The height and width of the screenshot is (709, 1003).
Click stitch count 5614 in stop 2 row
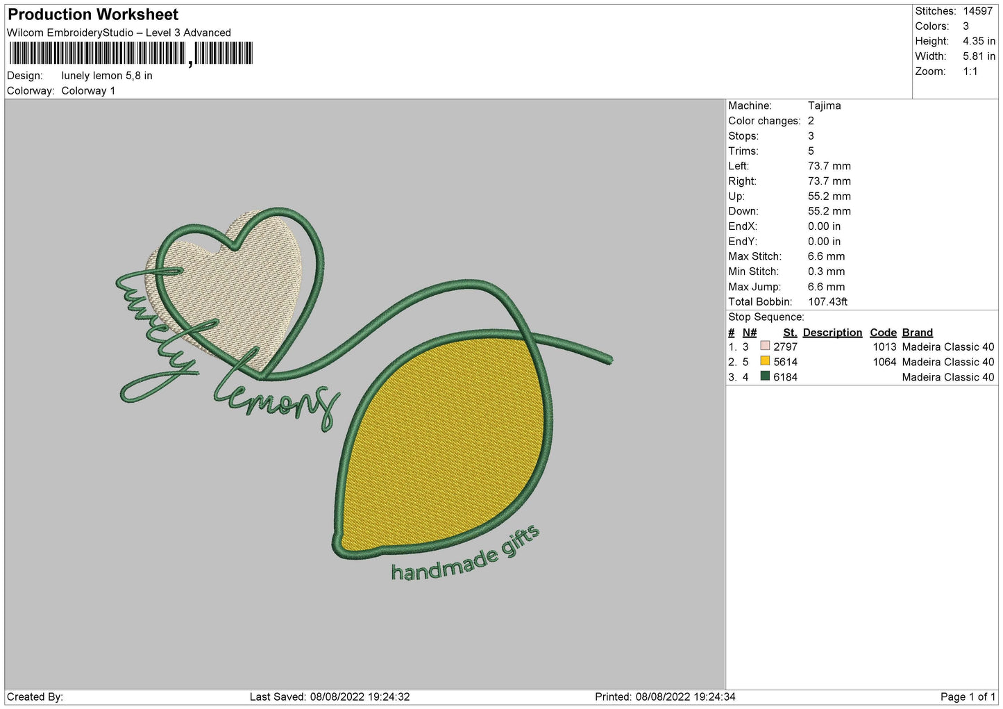tap(785, 362)
